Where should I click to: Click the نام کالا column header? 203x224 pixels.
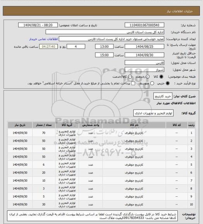[x=134, y=125]
